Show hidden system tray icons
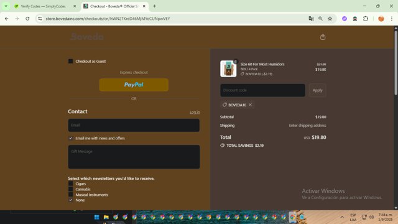 click(x=342, y=217)
